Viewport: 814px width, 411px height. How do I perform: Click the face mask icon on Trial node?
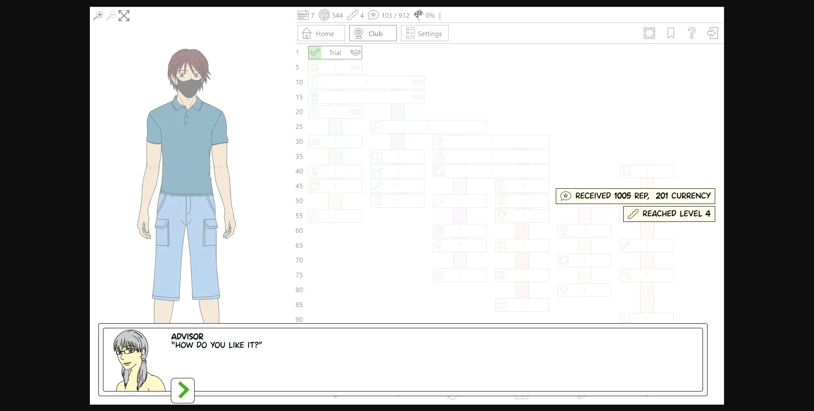click(x=355, y=53)
